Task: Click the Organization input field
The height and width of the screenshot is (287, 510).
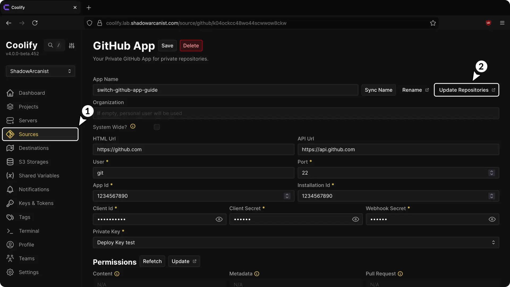Action: click(x=296, y=113)
